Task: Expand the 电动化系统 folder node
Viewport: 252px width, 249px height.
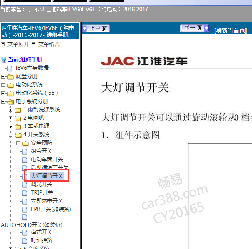Action: 3,85
